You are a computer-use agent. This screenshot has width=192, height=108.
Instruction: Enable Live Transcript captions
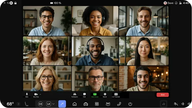116,95
